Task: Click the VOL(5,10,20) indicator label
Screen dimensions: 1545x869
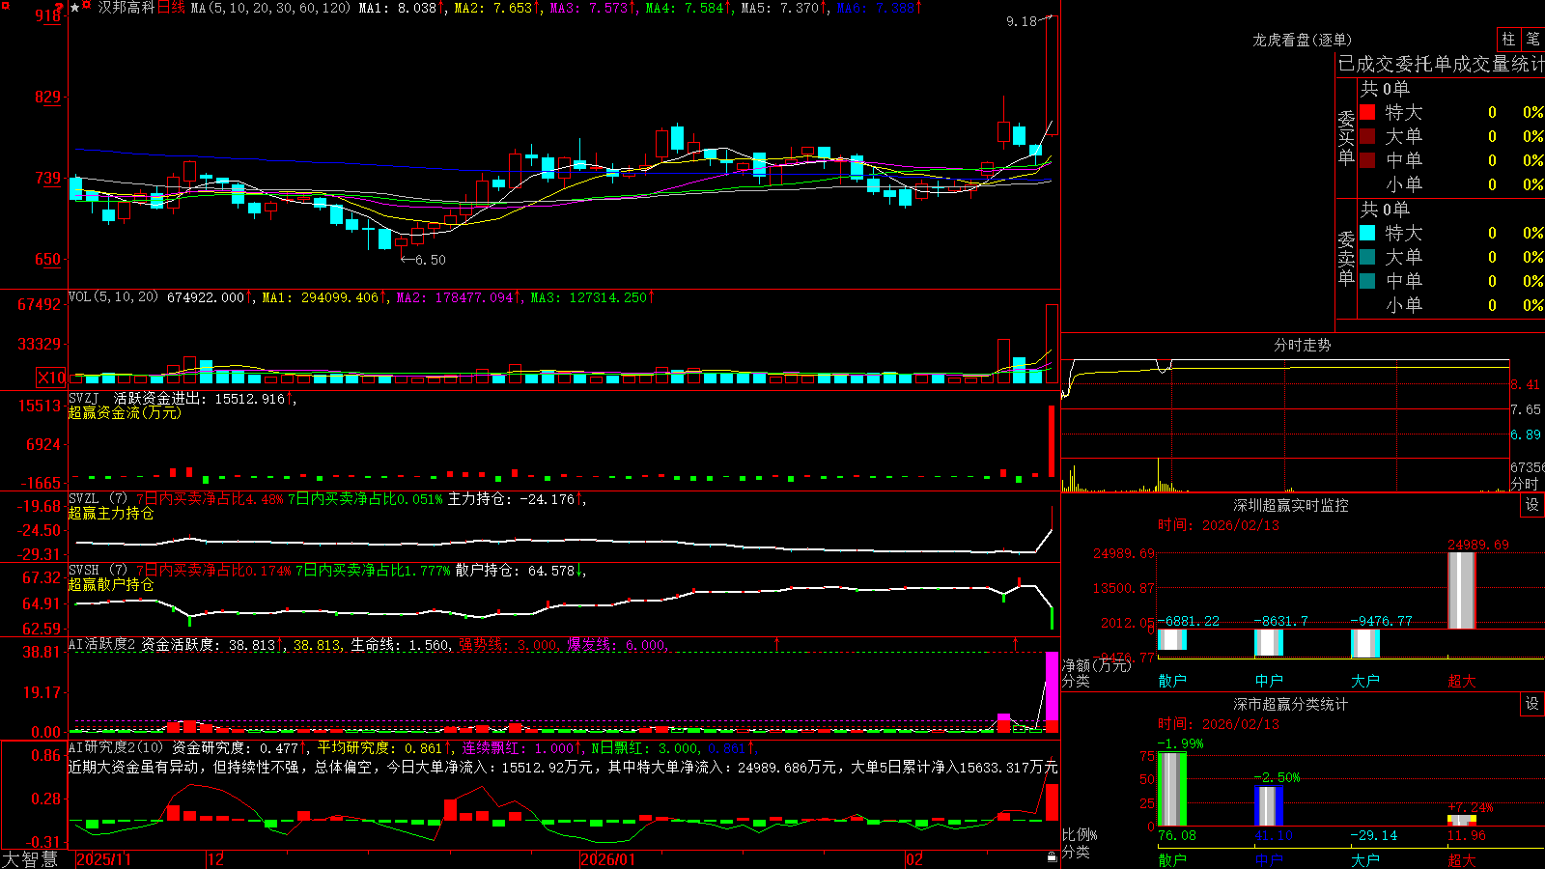Action: tap(113, 297)
